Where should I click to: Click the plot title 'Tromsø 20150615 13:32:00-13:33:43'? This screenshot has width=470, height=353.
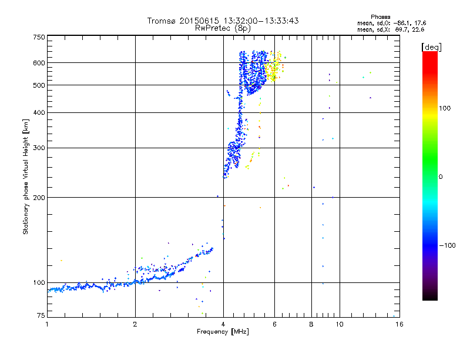223,21
